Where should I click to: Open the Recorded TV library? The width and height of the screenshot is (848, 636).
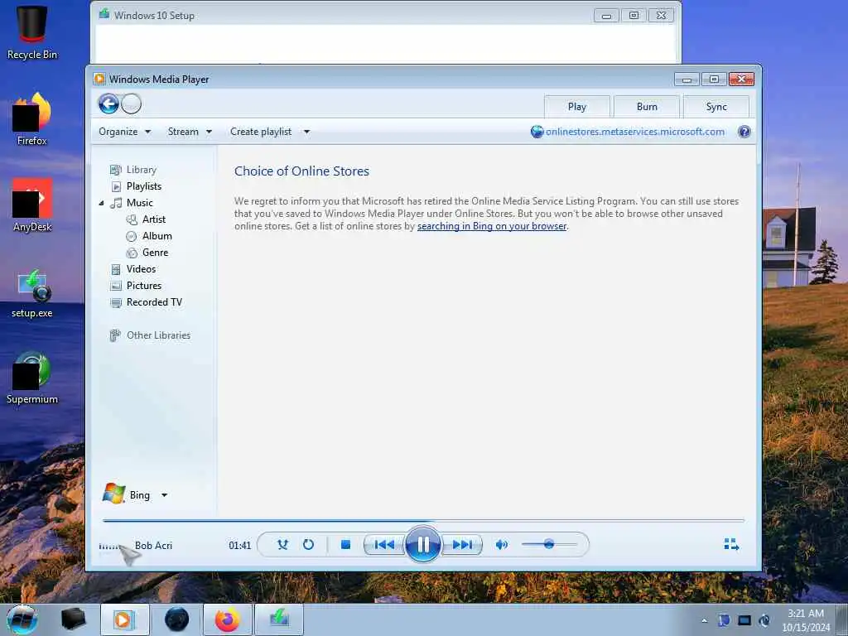pos(154,302)
